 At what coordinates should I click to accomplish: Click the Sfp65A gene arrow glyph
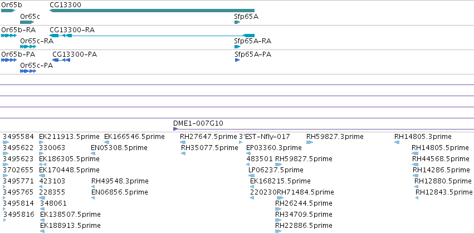coord(237,22)
